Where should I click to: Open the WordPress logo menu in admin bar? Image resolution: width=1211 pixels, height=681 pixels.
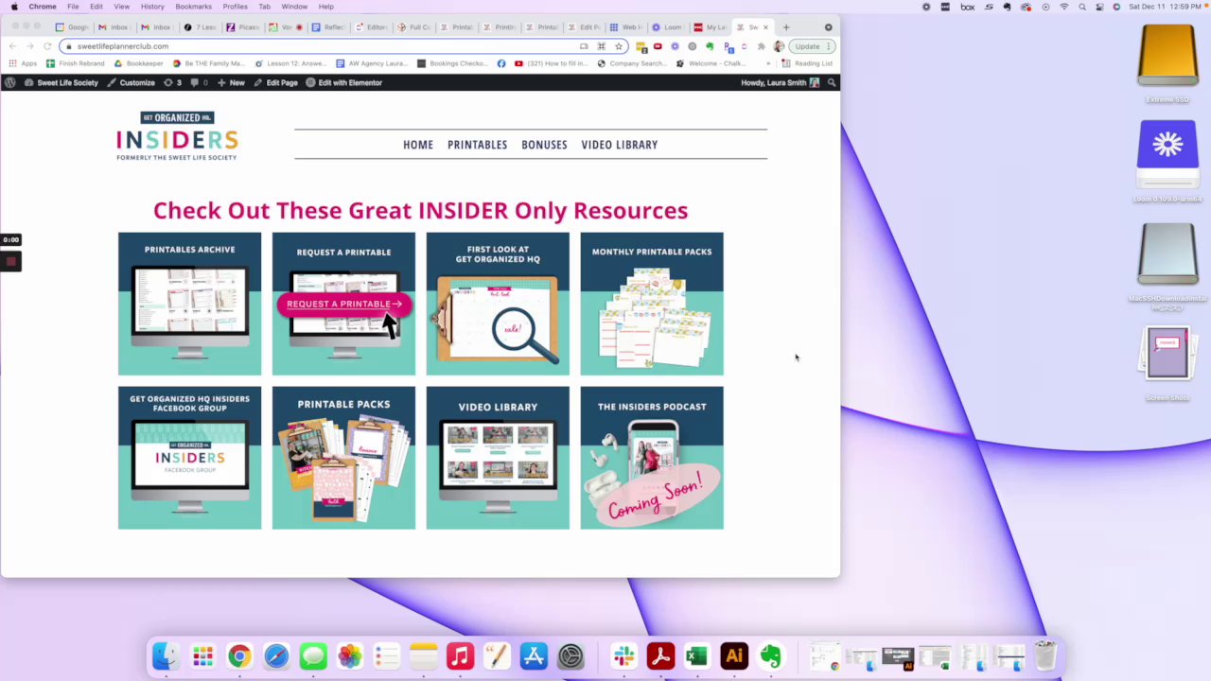point(9,82)
